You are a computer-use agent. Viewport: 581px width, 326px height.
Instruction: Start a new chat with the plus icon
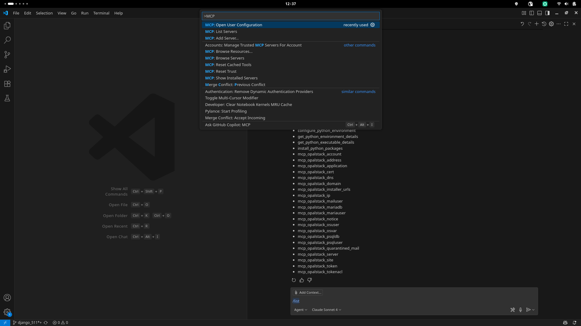point(536,24)
